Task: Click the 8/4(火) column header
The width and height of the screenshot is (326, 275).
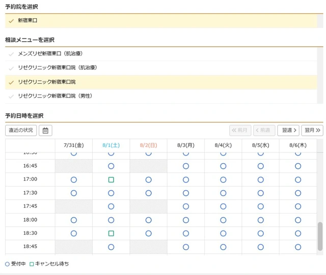Action: pyautogui.click(x=223, y=145)
